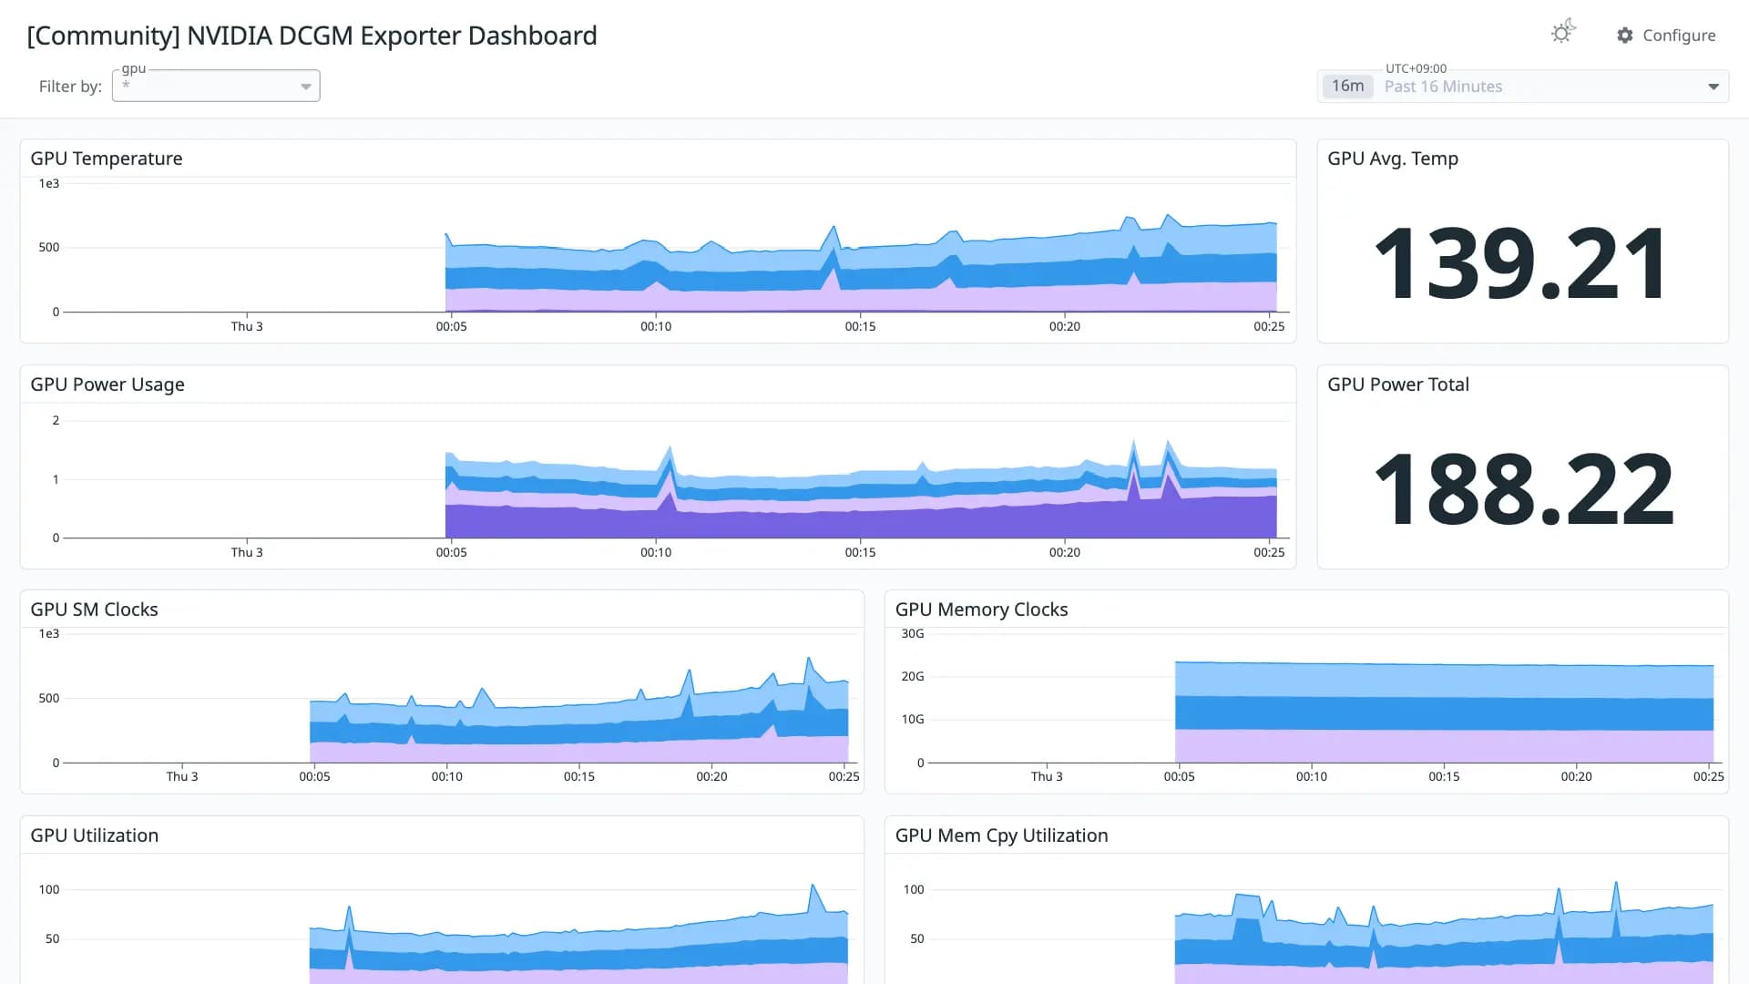
Task: Click the GPU Memory Clocks widget title
Action: [x=982, y=610]
